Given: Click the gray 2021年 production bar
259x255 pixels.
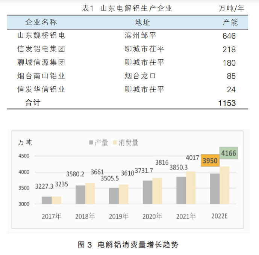Looking at the screenshot, I should pyautogui.click(x=181, y=190).
